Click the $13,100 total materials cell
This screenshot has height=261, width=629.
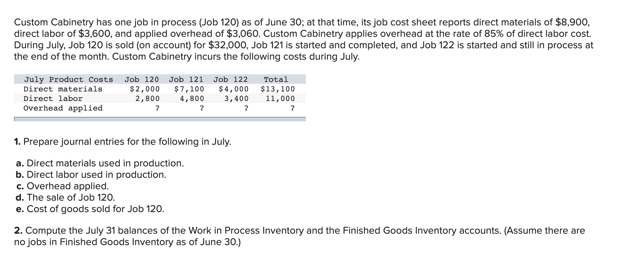(x=278, y=89)
